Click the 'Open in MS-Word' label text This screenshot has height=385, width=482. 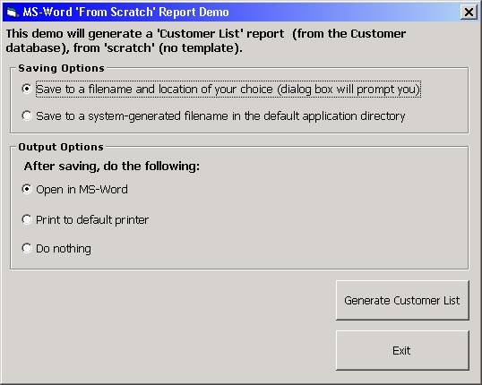tap(82, 189)
